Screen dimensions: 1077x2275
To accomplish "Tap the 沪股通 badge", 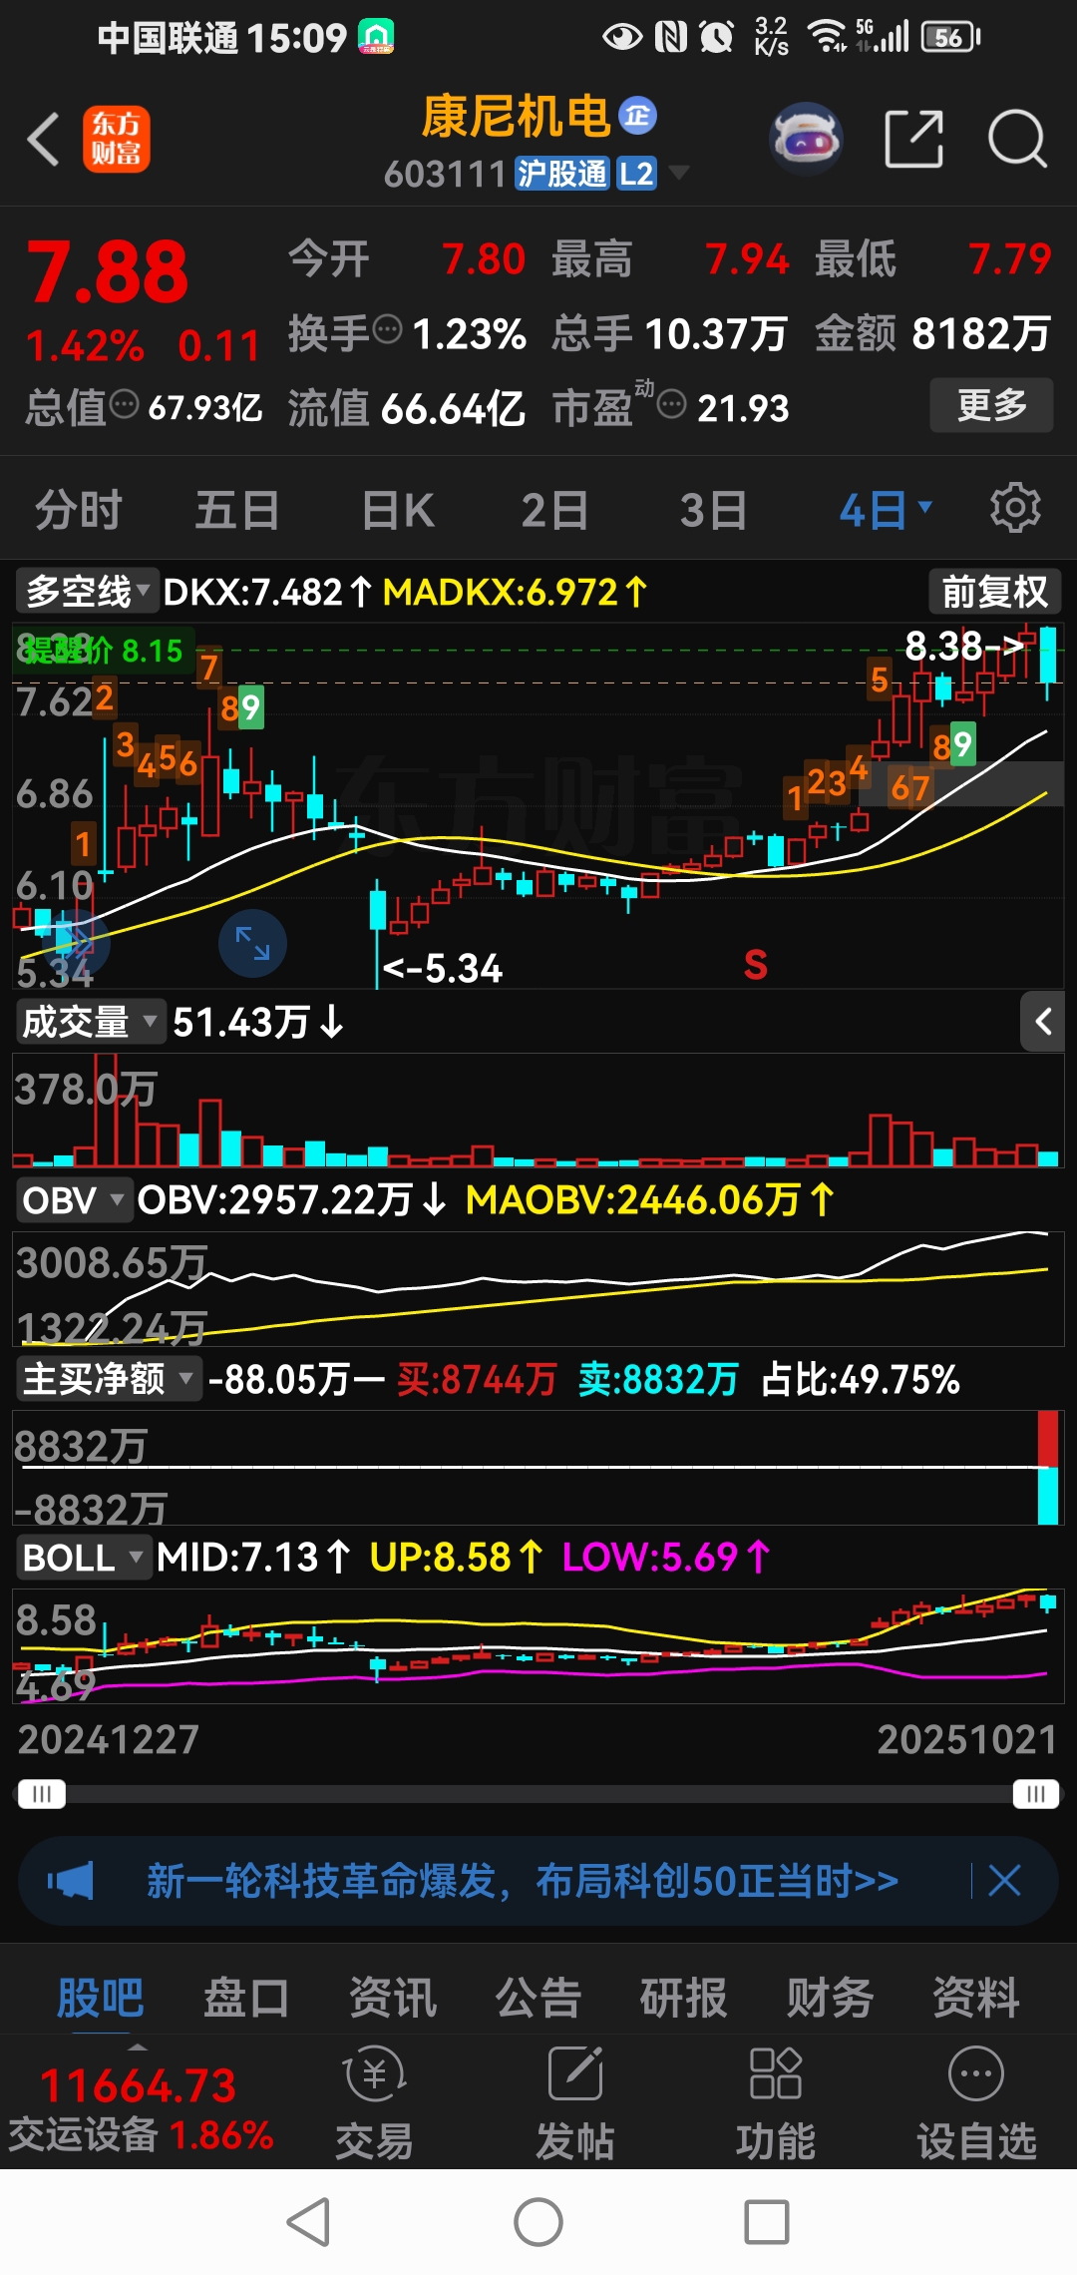I will (x=561, y=174).
